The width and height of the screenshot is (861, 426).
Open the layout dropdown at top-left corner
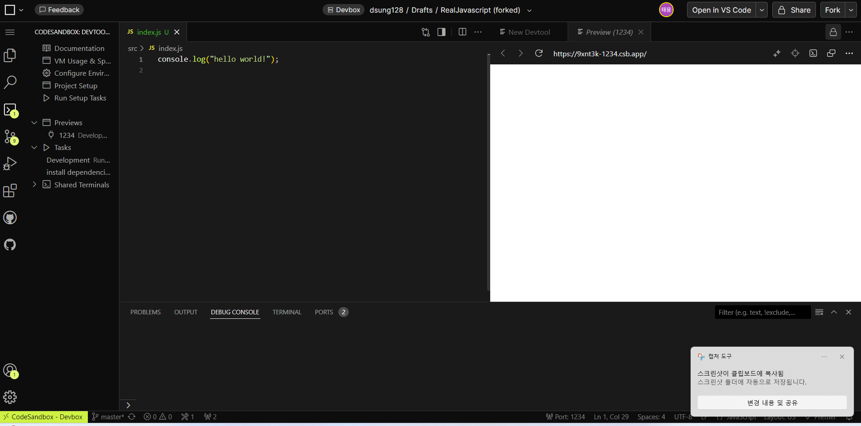click(14, 10)
